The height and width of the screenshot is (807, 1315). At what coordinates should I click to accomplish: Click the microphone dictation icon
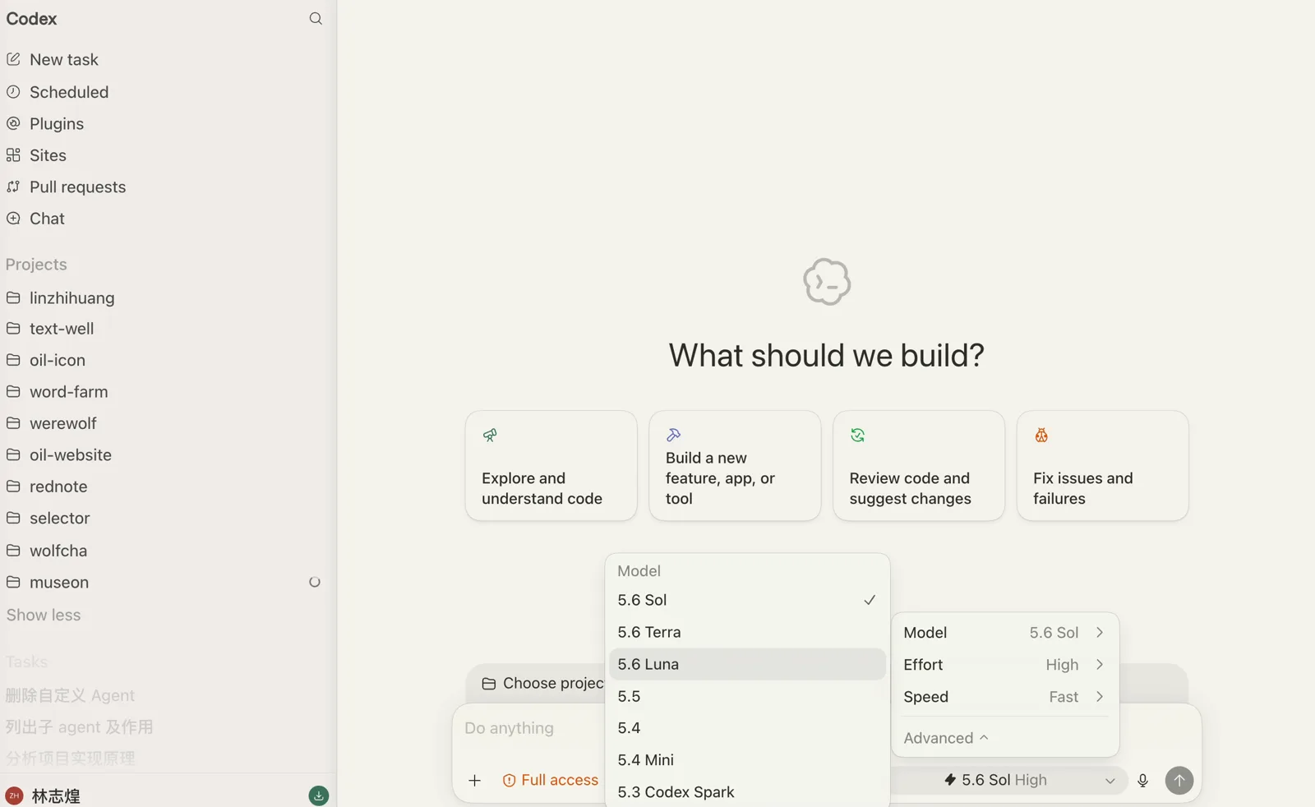[x=1142, y=780]
